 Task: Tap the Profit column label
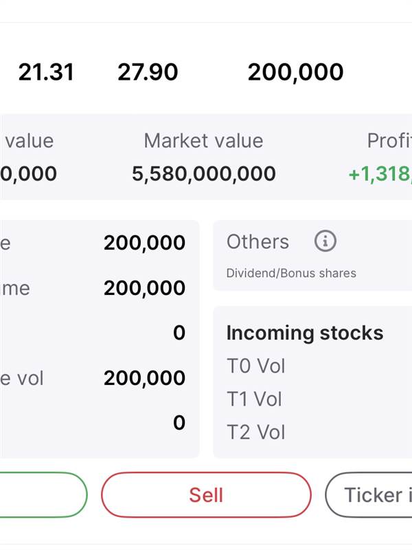click(x=389, y=141)
